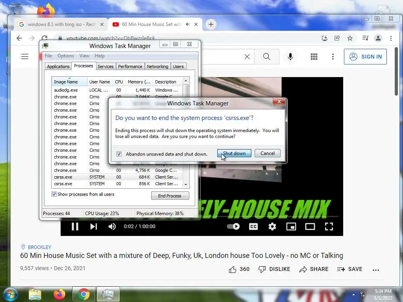Open the BROCKLEY location link
This screenshot has width=403, height=302.
(x=39, y=247)
